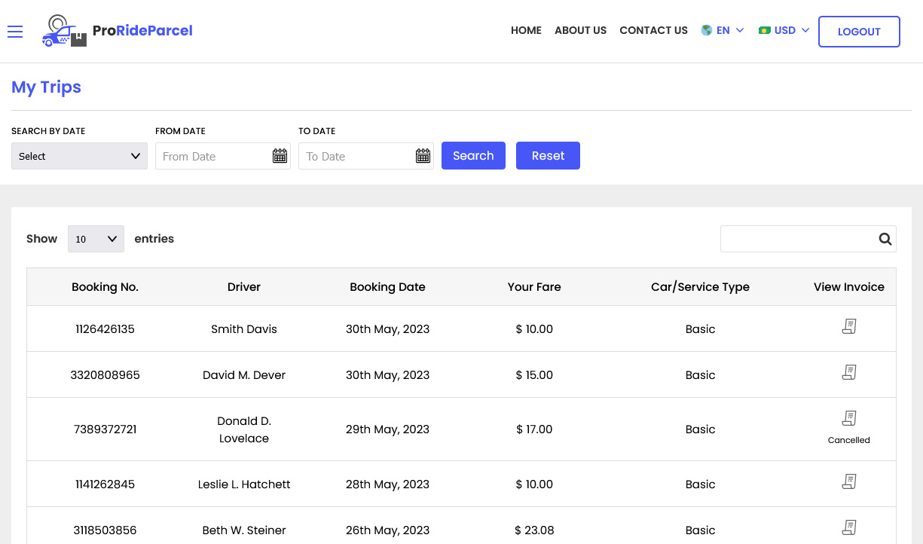Click the 28th May, 2023 date cell
923x544 pixels.
coord(387,484)
